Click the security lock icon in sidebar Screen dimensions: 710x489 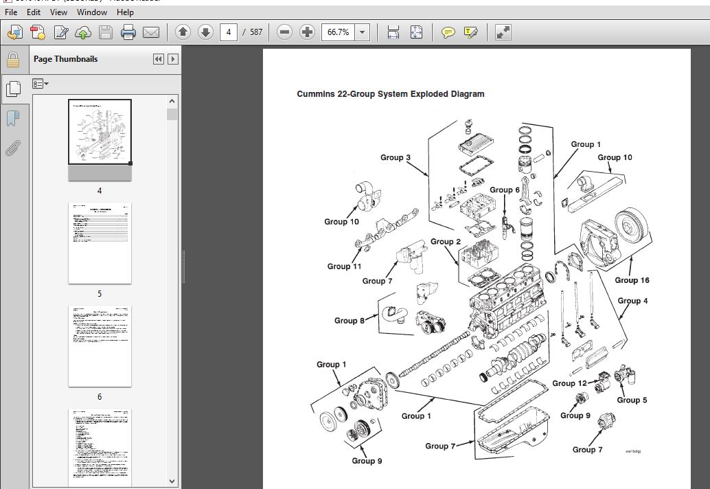(x=13, y=60)
